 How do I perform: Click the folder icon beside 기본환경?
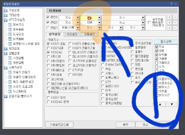pos(6,11)
